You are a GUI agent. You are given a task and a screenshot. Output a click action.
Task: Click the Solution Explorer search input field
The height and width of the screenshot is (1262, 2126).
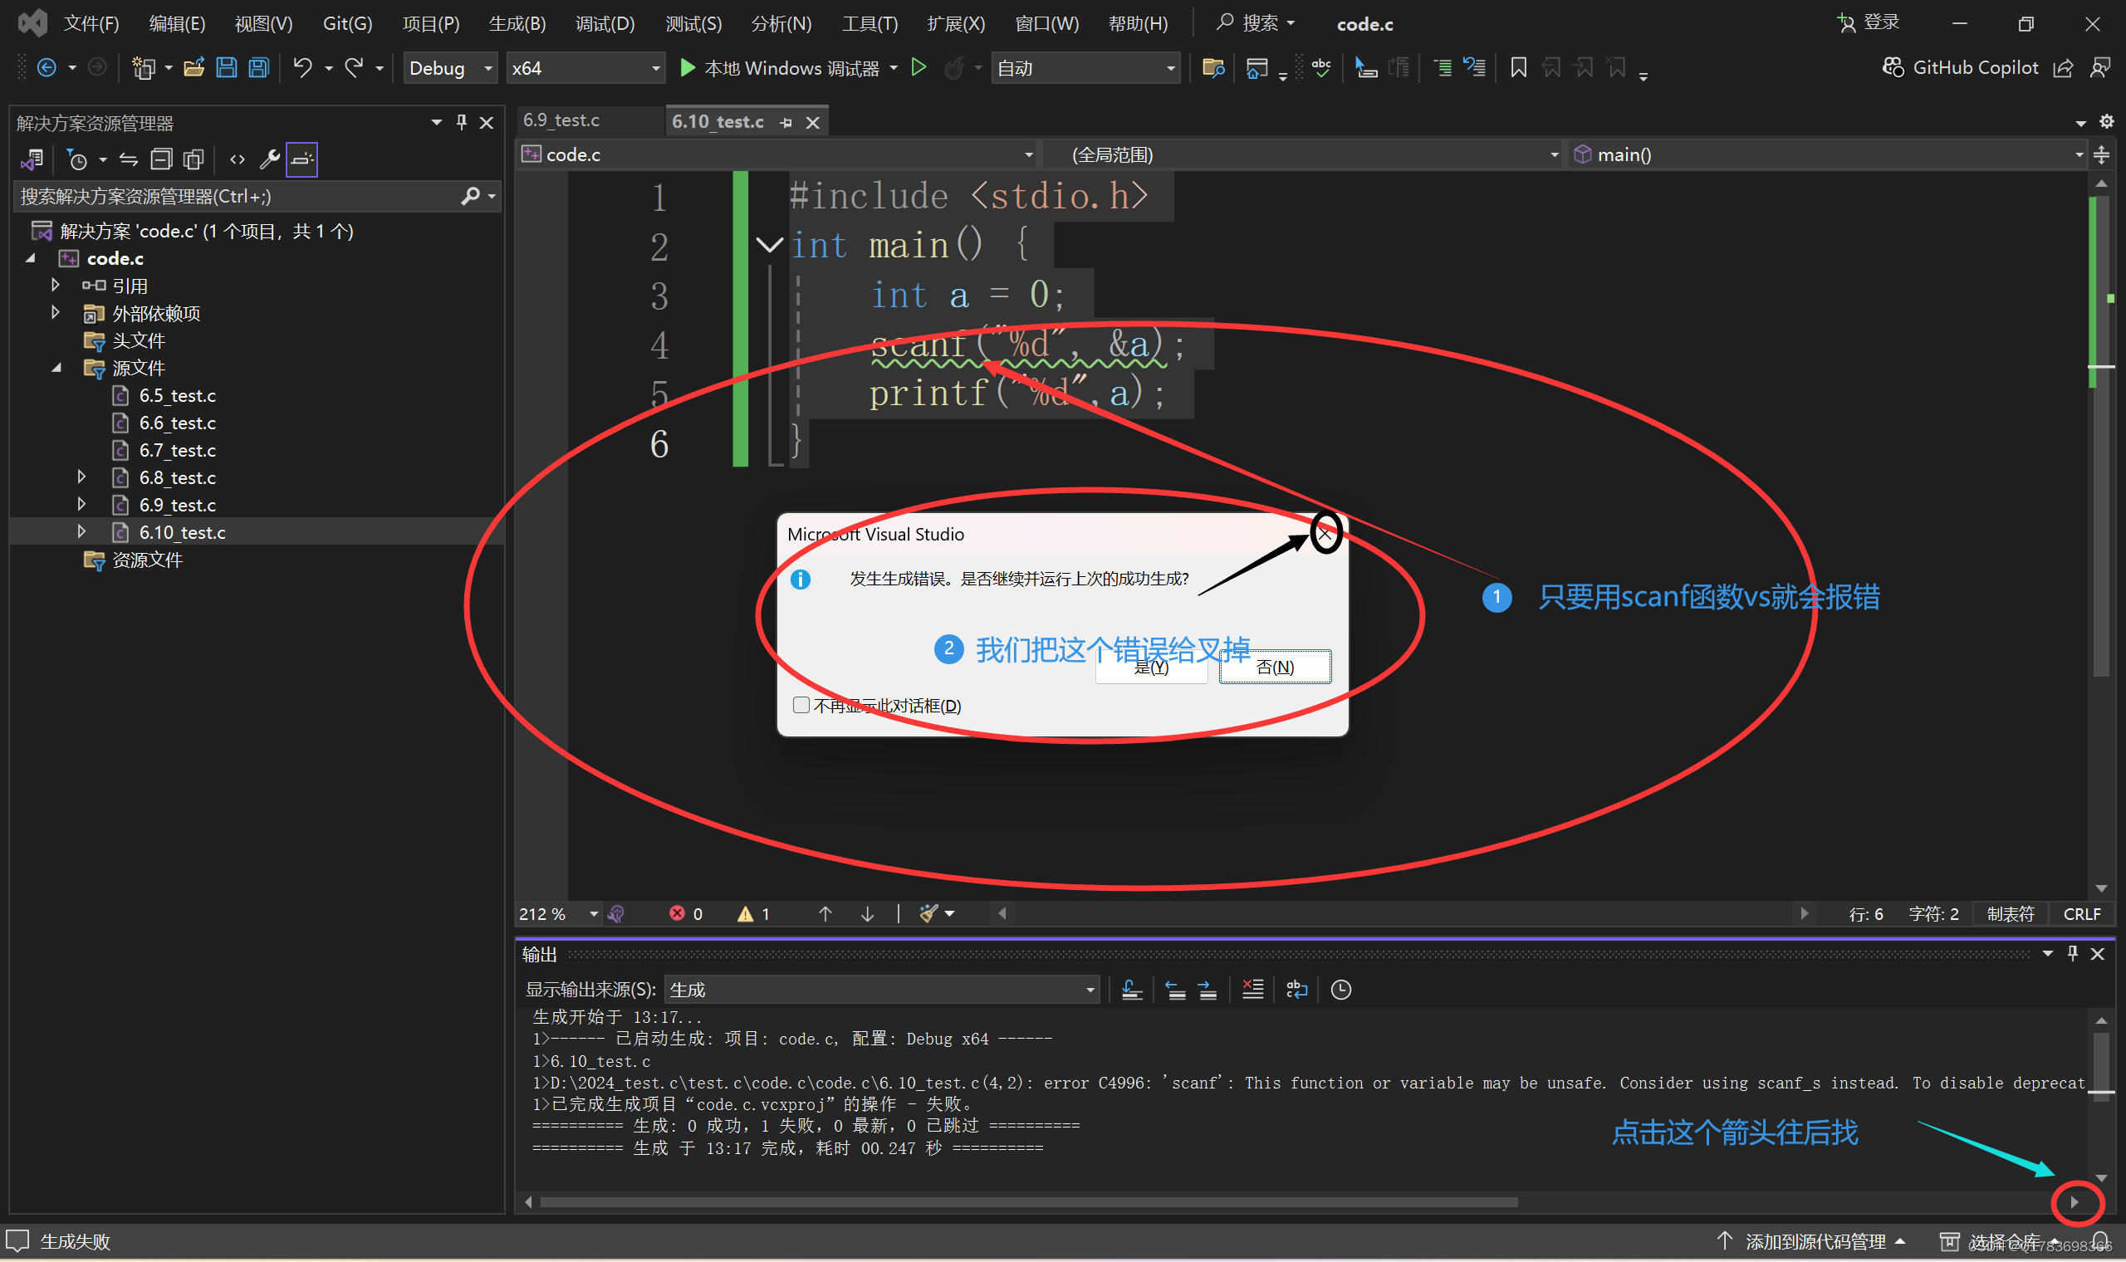pos(238,197)
